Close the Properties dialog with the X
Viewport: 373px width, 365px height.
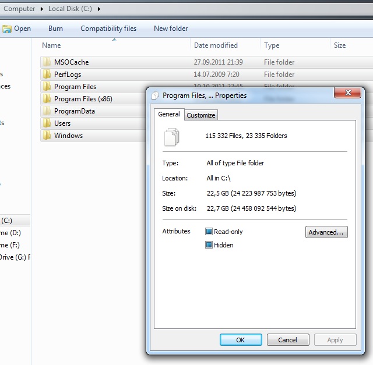point(348,93)
